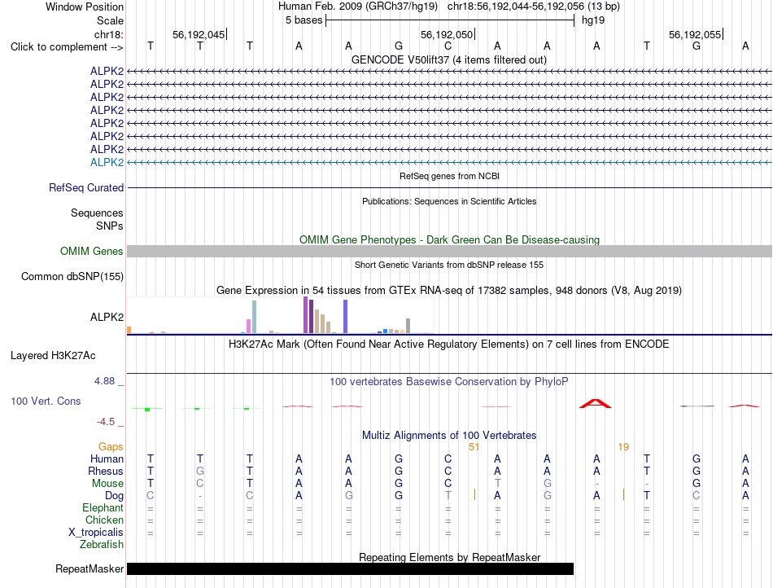Click the gray OMIM Genes bar
This screenshot has height=588, width=773.
point(449,251)
